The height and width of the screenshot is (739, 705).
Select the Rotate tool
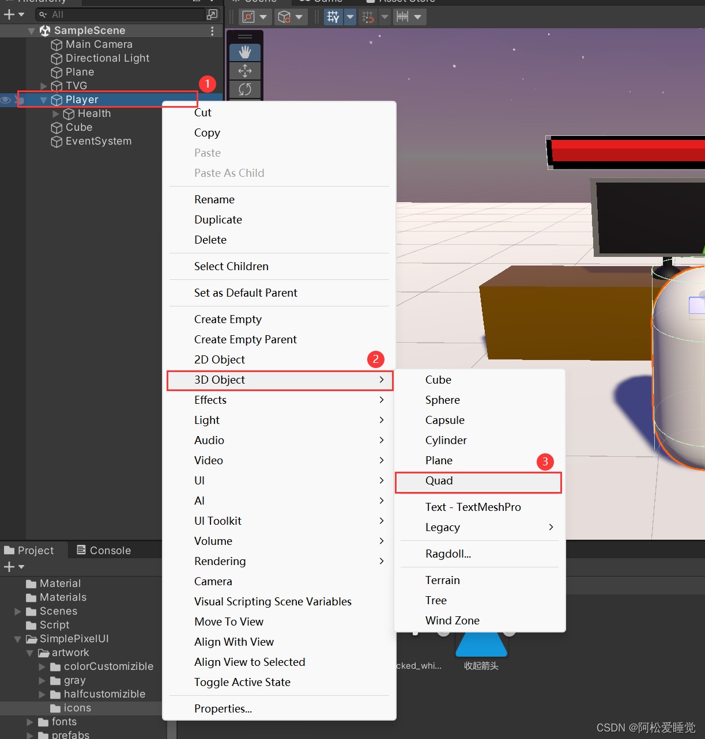click(x=244, y=89)
